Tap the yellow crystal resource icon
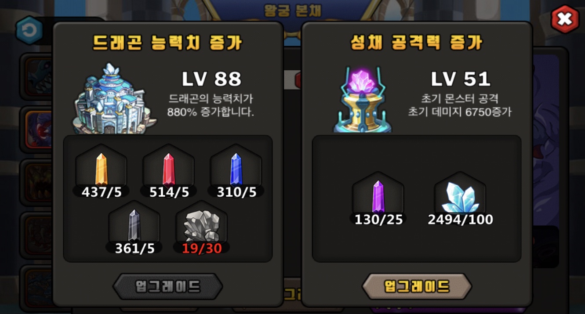585x314 pixels. point(102,169)
